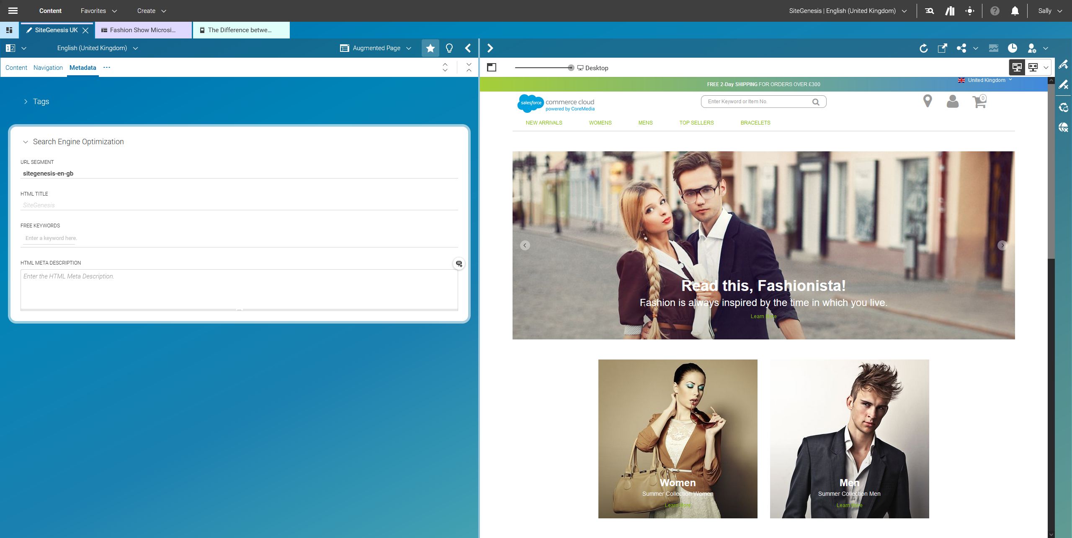Open preview in new window icon
Image resolution: width=1072 pixels, height=538 pixels.
942,48
